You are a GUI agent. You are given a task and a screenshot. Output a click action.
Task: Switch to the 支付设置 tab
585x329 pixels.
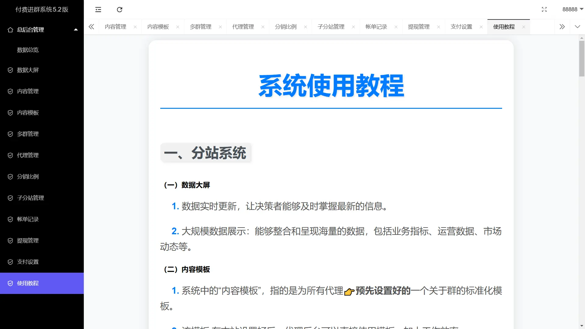pyautogui.click(x=461, y=27)
